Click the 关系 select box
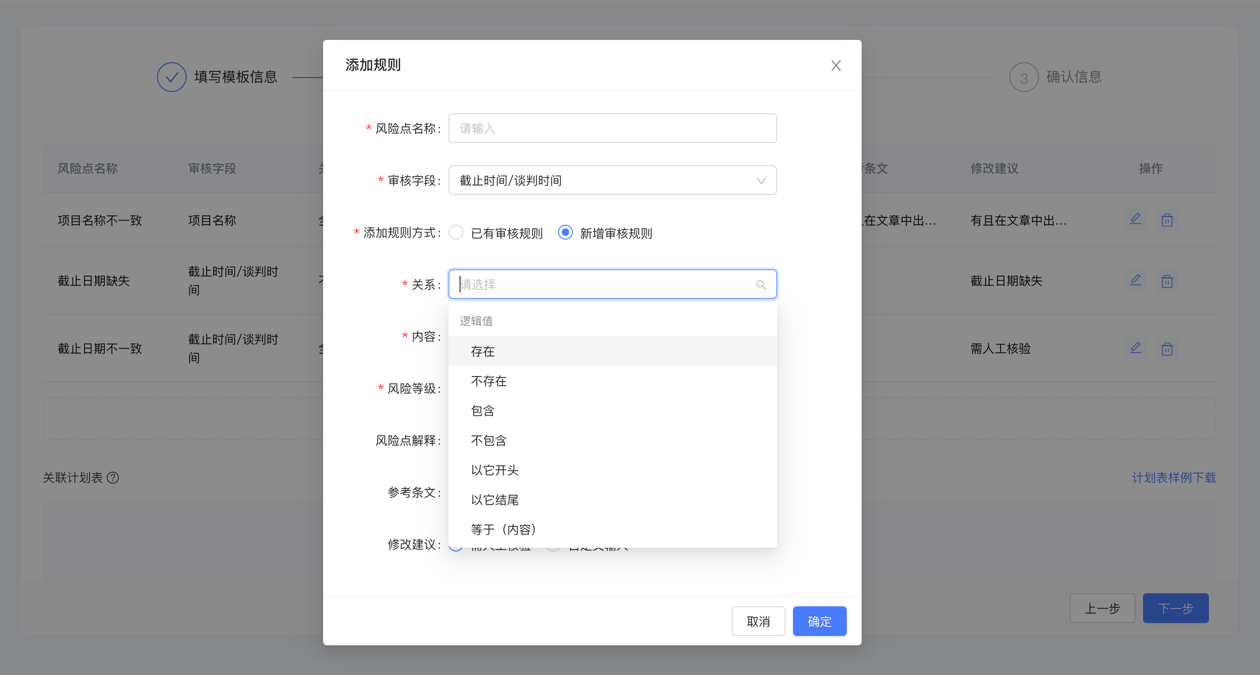This screenshot has width=1260, height=675. click(x=606, y=284)
